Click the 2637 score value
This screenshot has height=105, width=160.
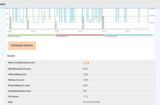pos(85,69)
